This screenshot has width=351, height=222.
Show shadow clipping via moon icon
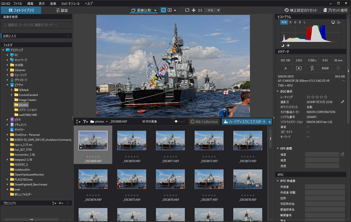tap(283, 45)
